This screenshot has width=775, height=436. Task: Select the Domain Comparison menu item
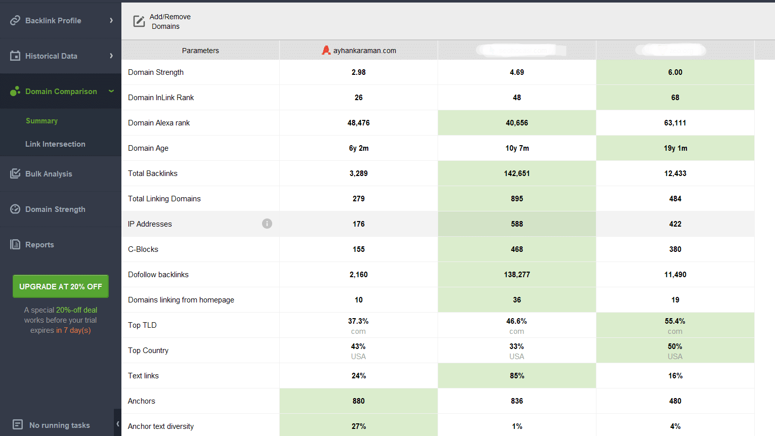pyautogui.click(x=61, y=91)
